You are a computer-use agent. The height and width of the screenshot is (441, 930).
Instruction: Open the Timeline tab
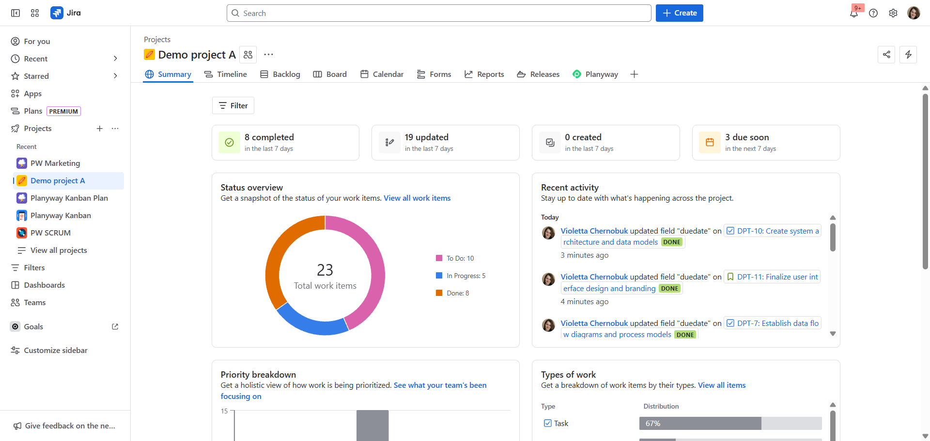point(226,74)
